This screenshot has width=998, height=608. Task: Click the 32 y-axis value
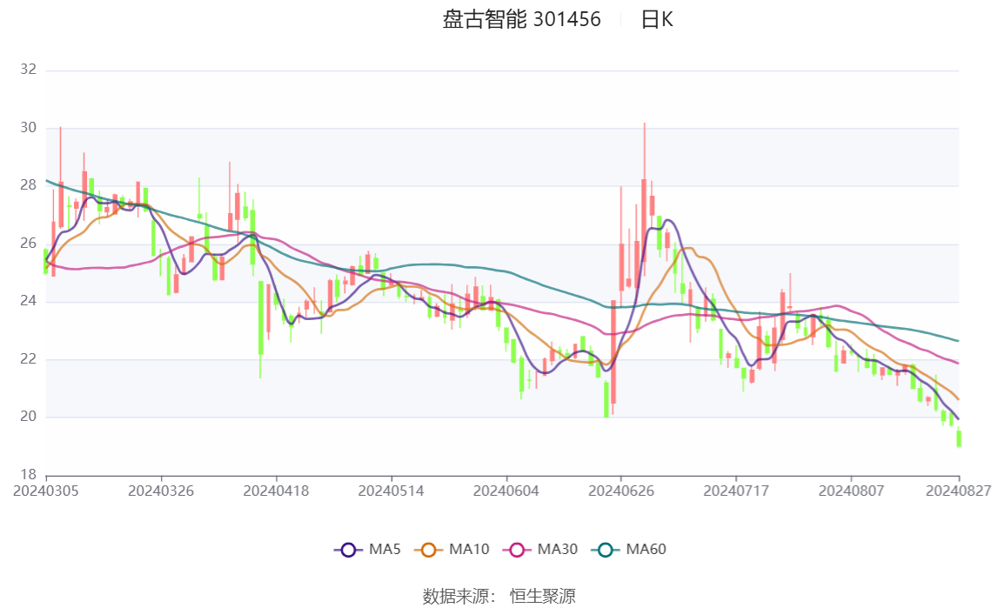tap(28, 70)
